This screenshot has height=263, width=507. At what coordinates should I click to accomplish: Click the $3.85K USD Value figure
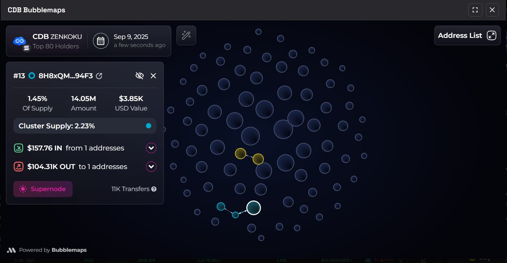click(x=131, y=99)
